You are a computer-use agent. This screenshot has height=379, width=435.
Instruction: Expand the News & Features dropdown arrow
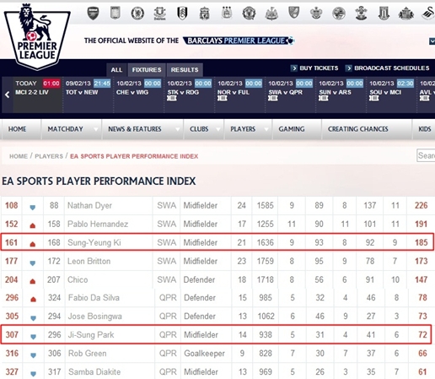(x=177, y=129)
